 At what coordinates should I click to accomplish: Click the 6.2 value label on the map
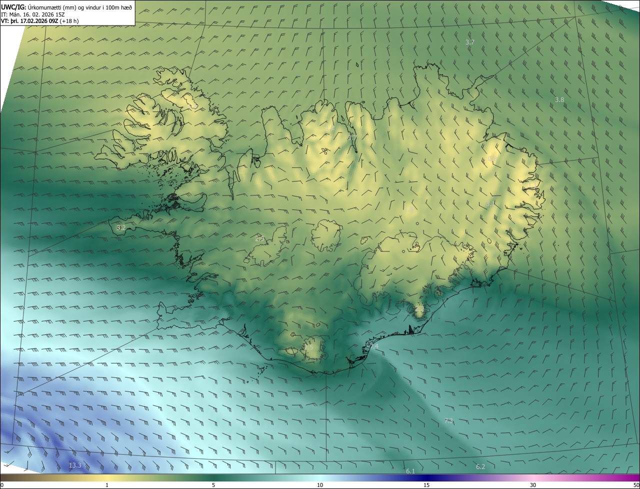[x=480, y=466]
